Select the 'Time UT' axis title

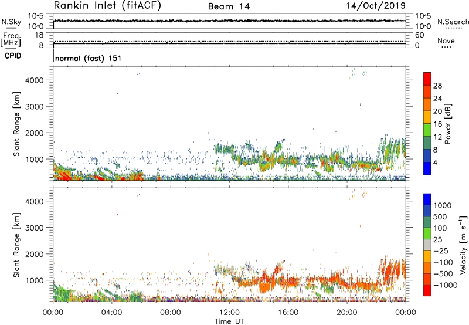click(229, 321)
